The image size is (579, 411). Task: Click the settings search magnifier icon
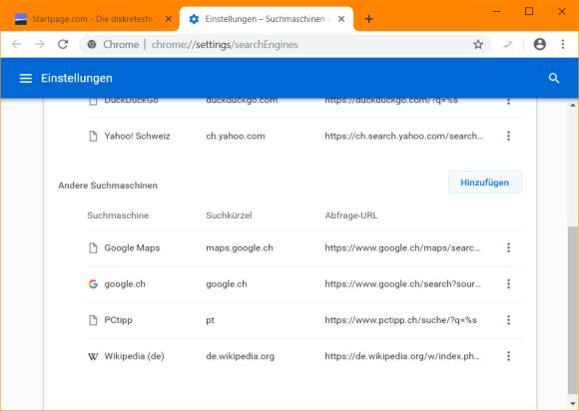coord(554,78)
